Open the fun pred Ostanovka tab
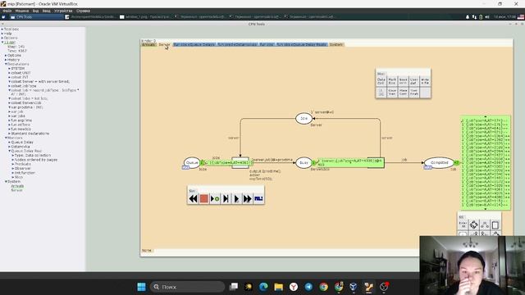This screenshot has height=295, width=525. [x=237, y=44]
